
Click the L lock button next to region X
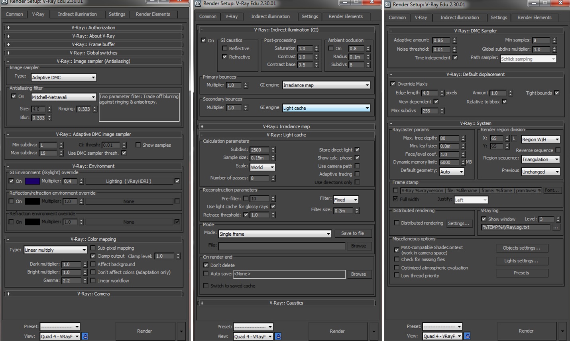514,138
